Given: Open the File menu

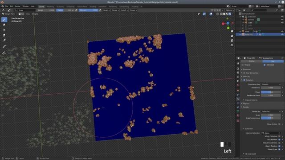Looking at the screenshot, I should [6, 6].
